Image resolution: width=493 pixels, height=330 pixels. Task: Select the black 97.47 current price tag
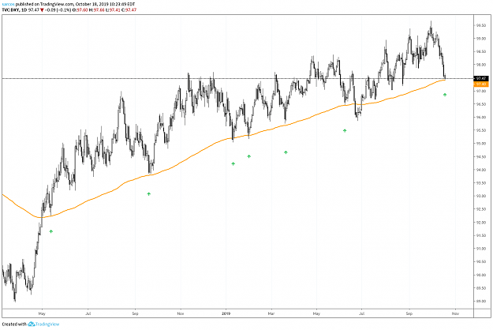[481, 78]
